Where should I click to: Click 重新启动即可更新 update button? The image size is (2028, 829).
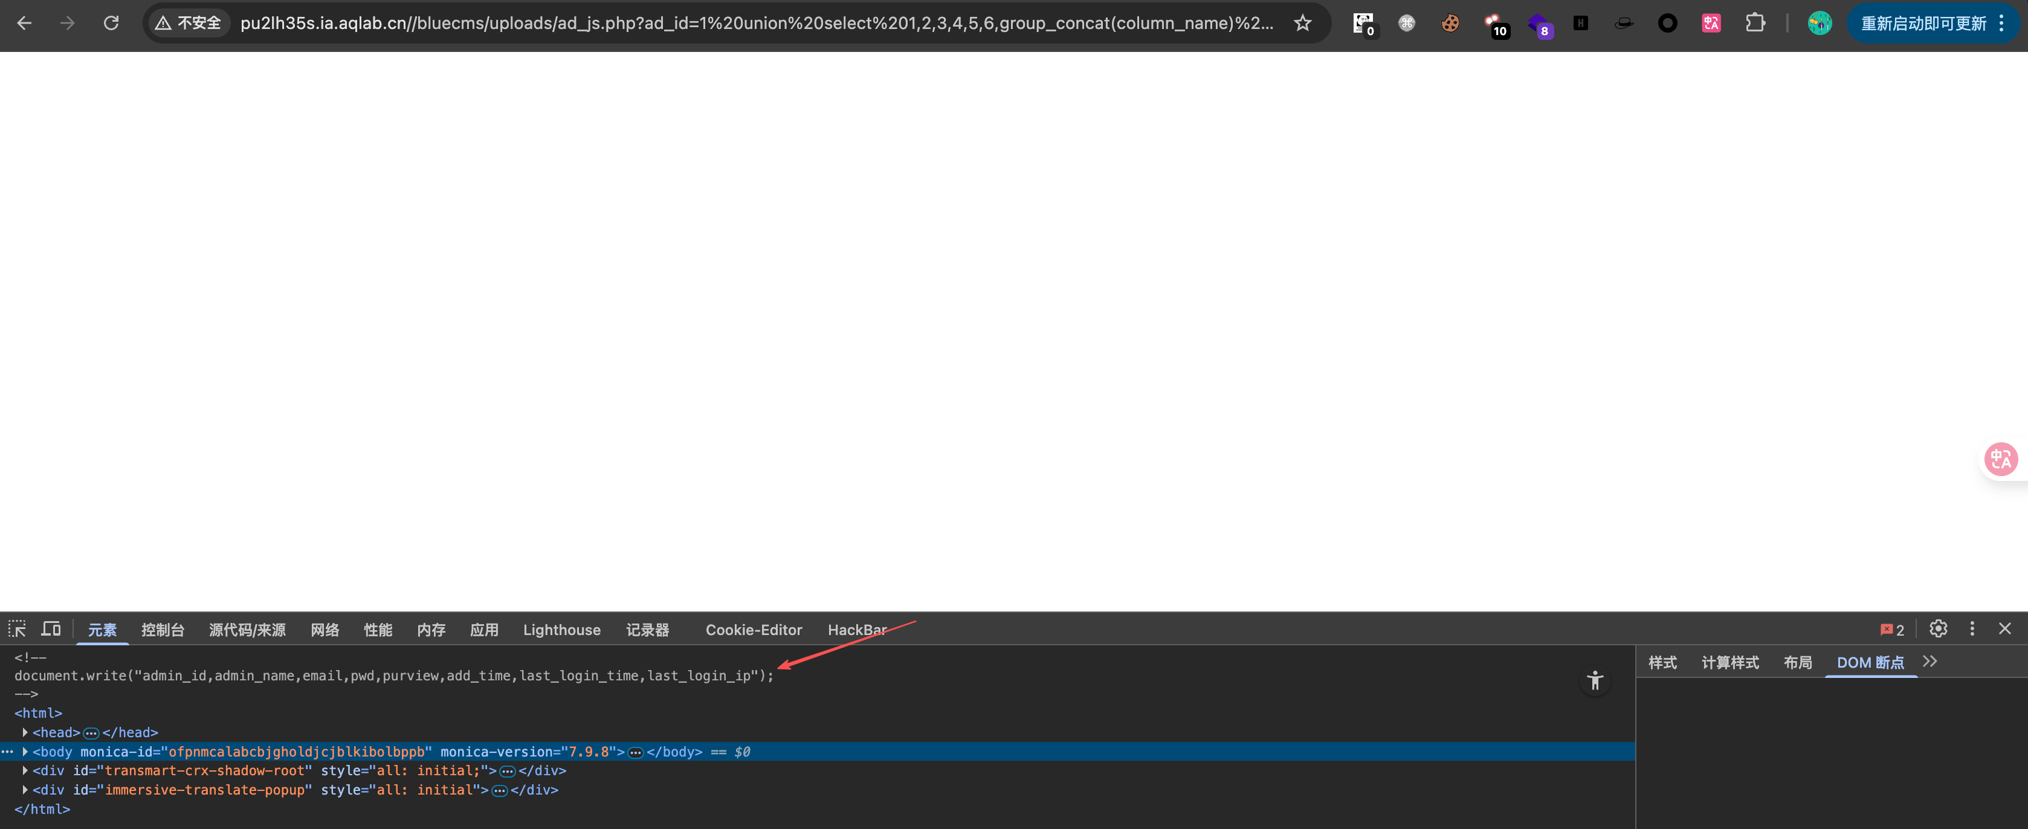tap(1923, 23)
